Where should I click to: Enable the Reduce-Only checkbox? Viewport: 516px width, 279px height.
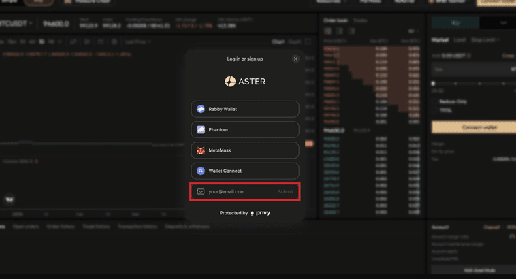[x=434, y=101]
